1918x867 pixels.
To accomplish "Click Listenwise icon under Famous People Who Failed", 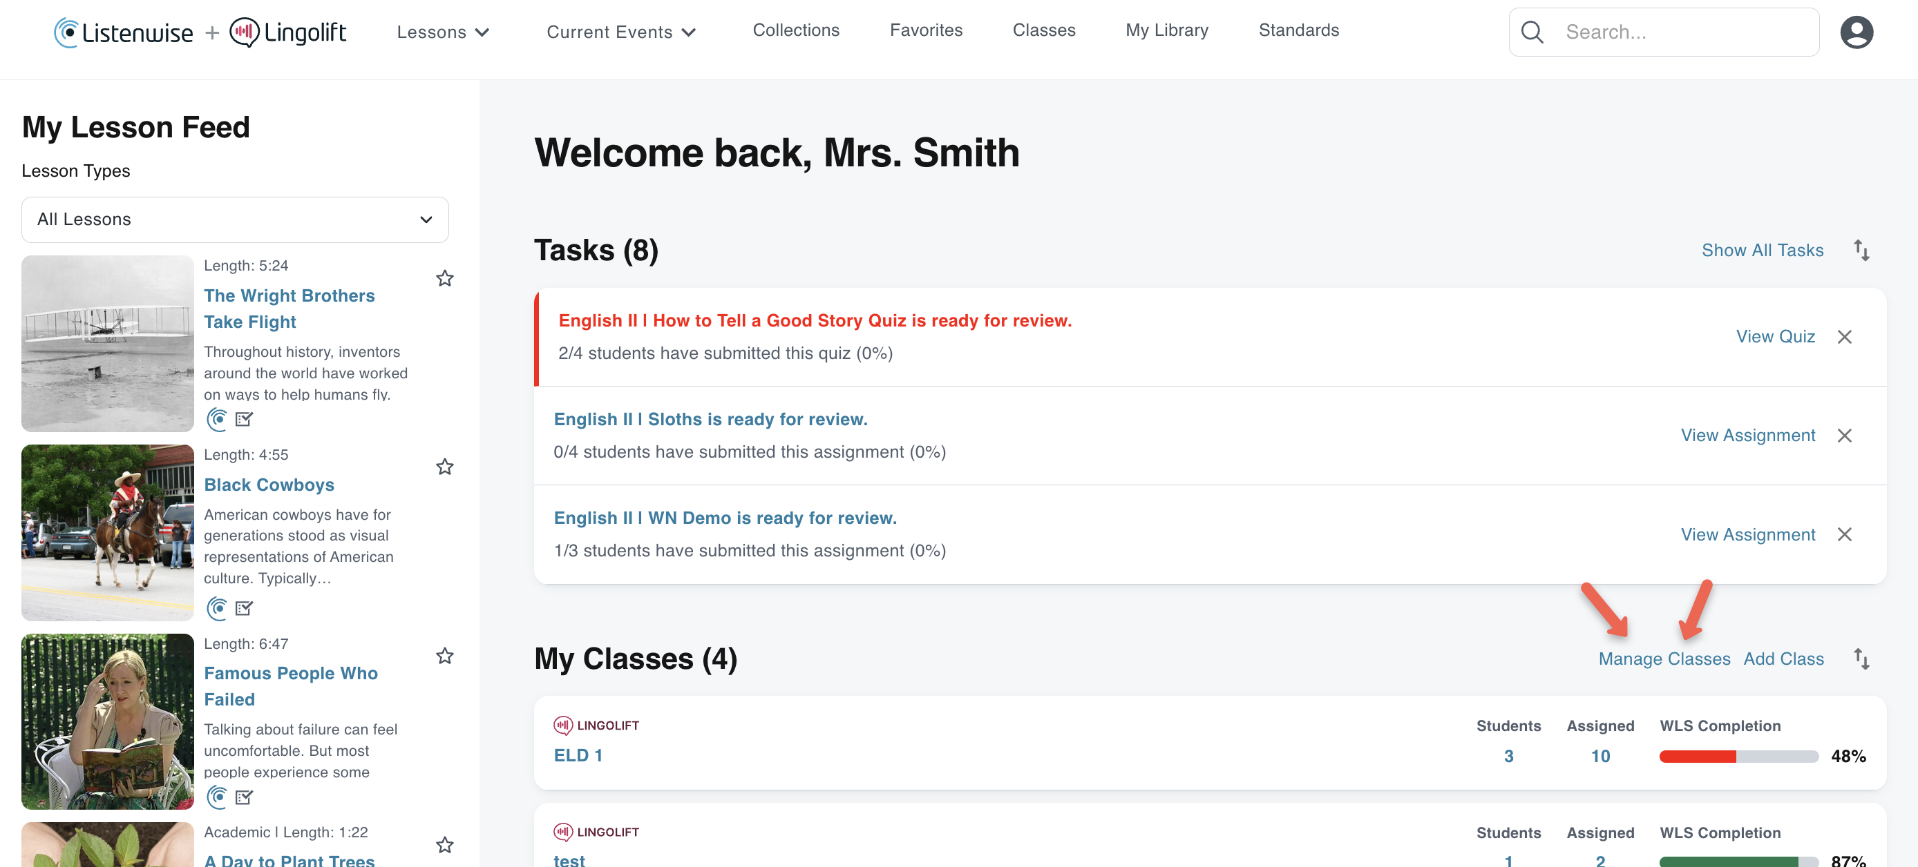I will (x=217, y=797).
